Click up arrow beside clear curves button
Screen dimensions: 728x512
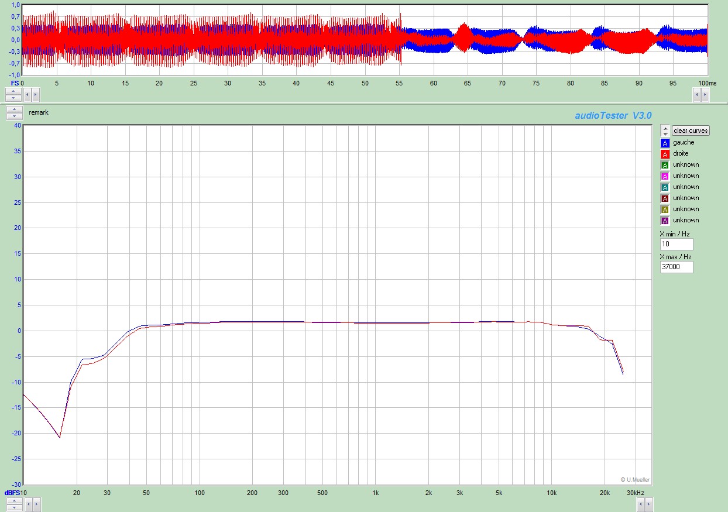tap(665, 128)
